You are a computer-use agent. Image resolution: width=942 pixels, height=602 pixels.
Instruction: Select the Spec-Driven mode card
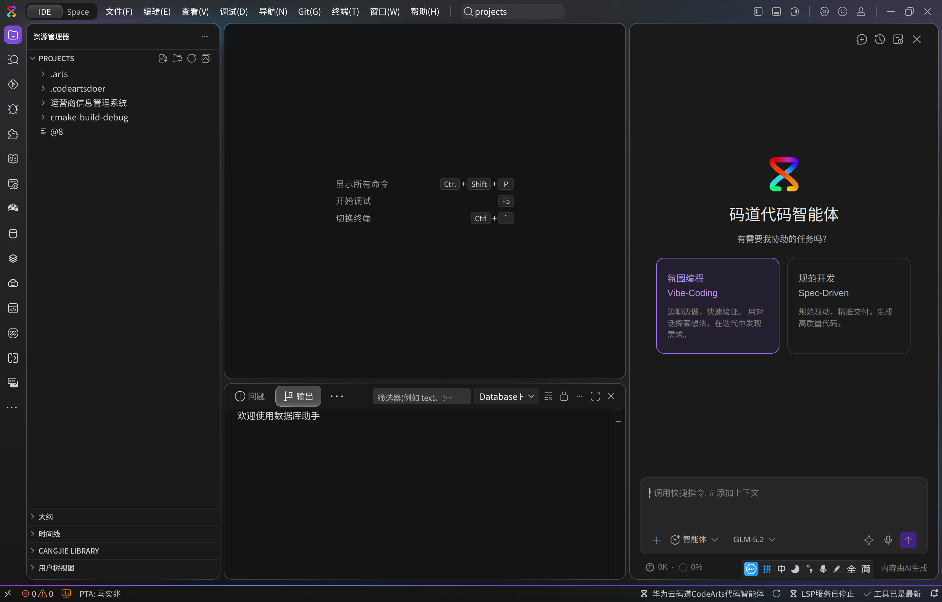click(848, 305)
